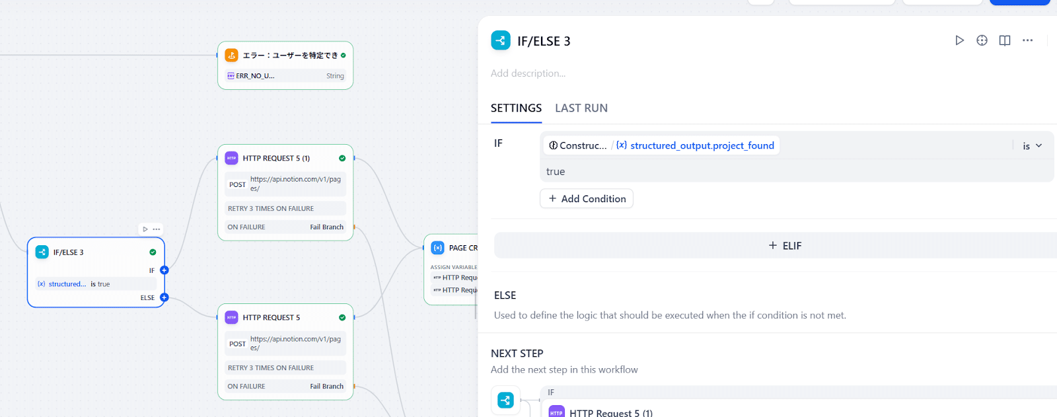This screenshot has height=417, width=1057.
Task: Open the three-dots menu in panel header
Action: pyautogui.click(x=1027, y=40)
